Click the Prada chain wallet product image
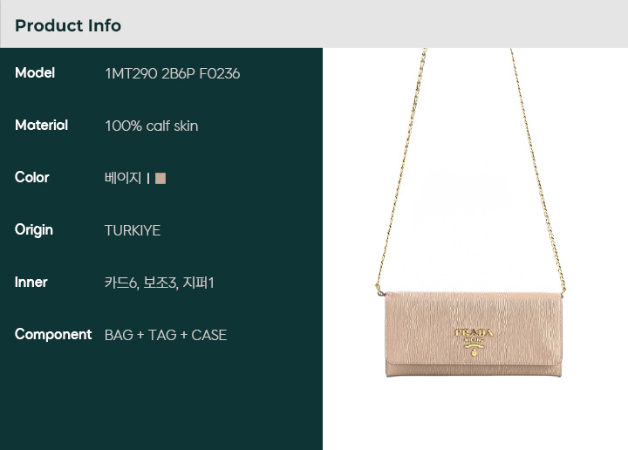Image resolution: width=628 pixels, height=450 pixels. 470,213
